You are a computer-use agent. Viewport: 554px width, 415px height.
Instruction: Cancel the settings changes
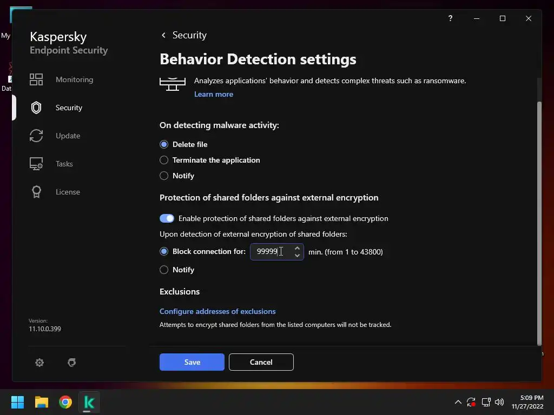261,362
